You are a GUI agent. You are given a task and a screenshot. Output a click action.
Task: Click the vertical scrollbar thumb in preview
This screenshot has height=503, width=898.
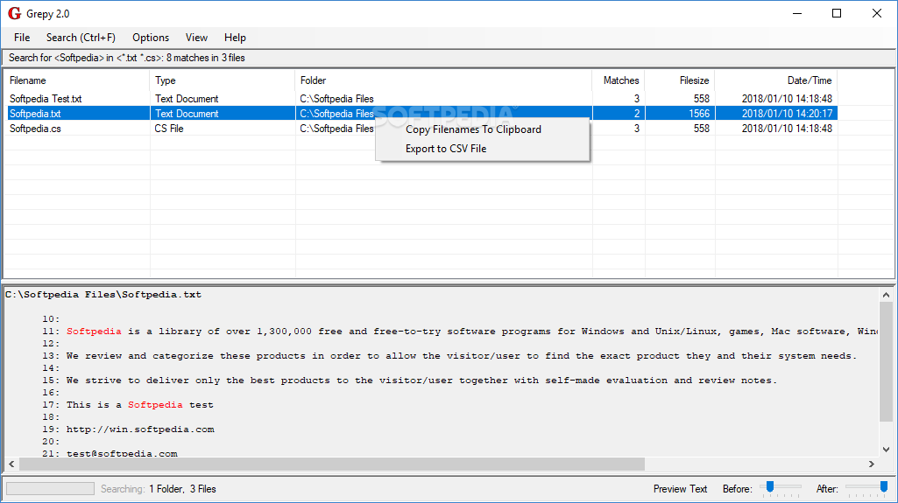[x=886, y=363]
